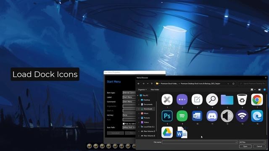Select the Discord icon file

coord(212,116)
